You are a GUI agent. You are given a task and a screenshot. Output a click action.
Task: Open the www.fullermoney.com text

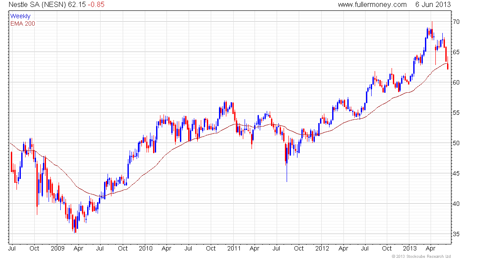(372, 5)
